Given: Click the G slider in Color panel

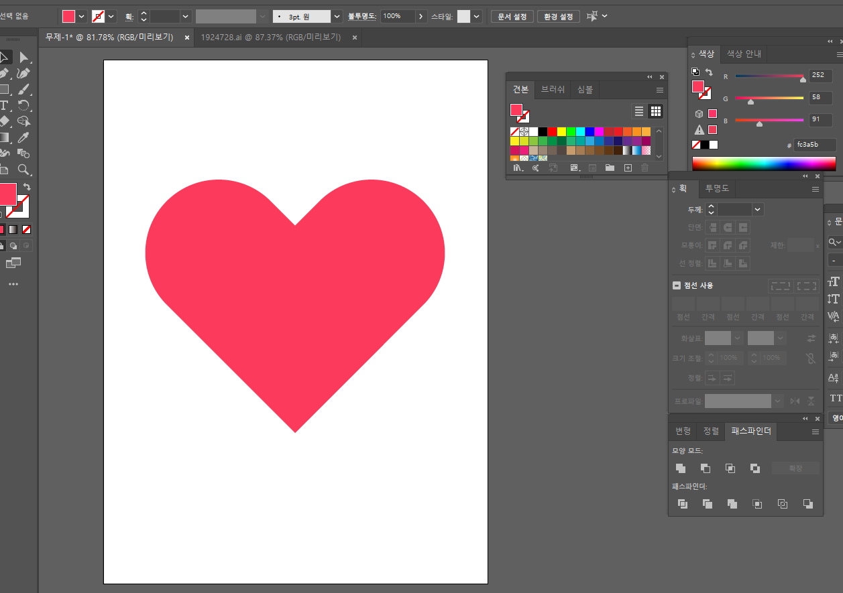Looking at the screenshot, I should [x=769, y=98].
